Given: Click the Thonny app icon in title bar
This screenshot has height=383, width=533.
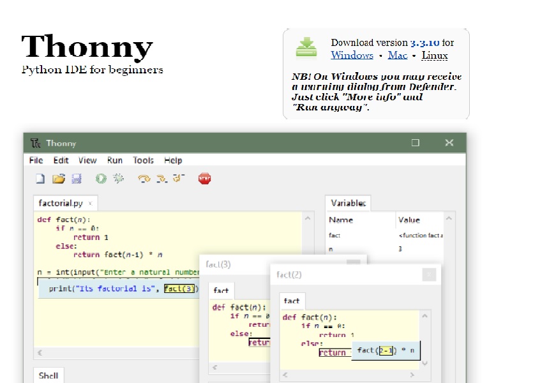Looking at the screenshot, I should point(36,143).
